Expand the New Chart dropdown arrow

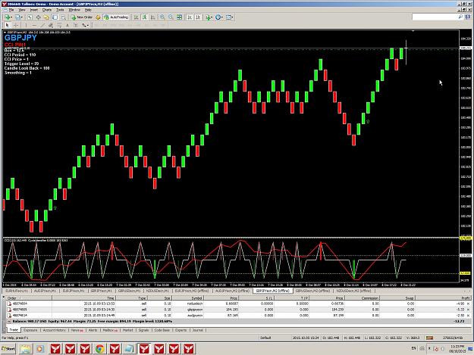click(11, 17)
